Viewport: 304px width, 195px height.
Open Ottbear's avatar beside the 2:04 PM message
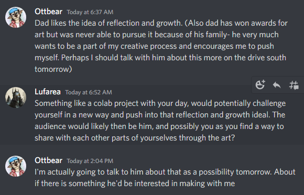[16, 166]
